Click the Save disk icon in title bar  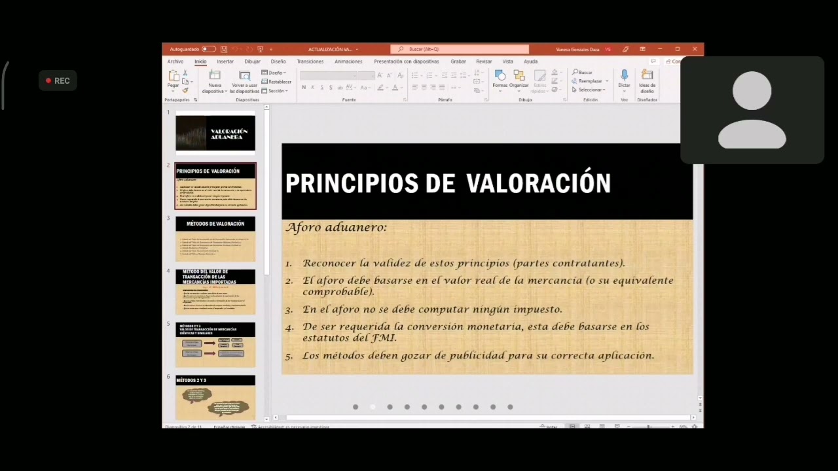coord(224,49)
